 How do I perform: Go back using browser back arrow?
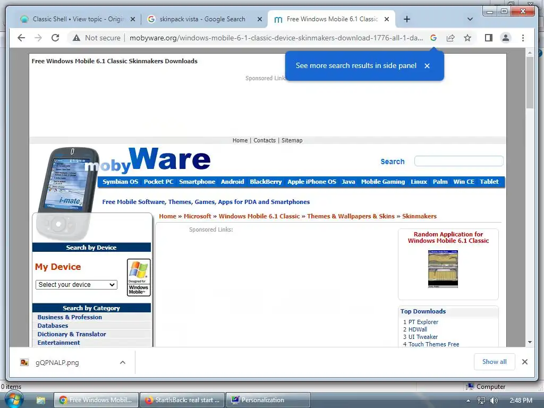pyautogui.click(x=21, y=38)
